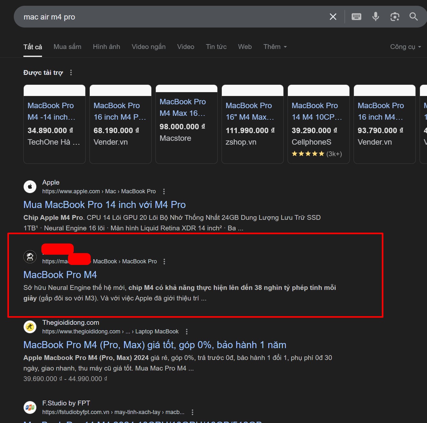Switch to the Mua sắm tab

click(x=67, y=47)
